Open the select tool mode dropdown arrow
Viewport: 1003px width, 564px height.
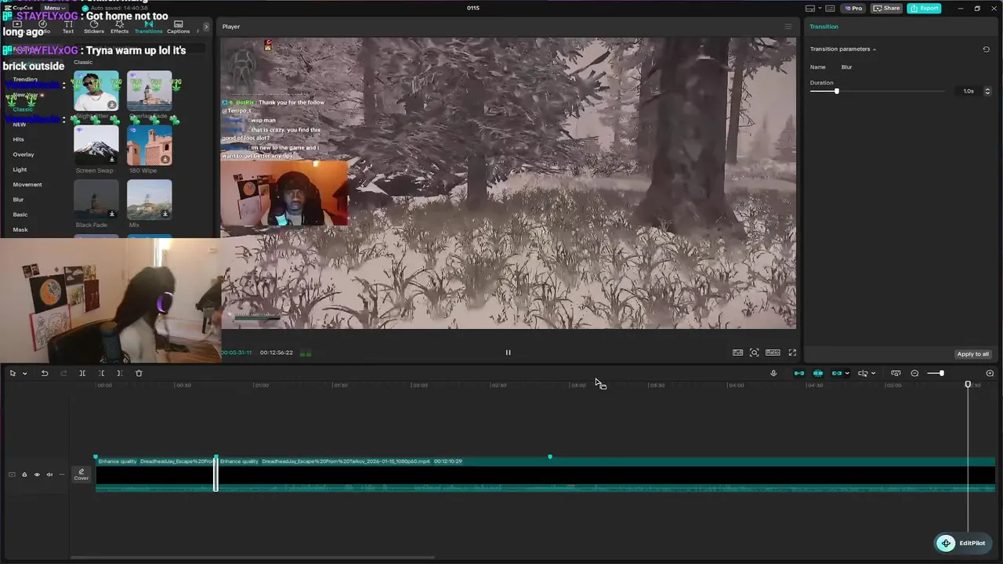coord(24,374)
